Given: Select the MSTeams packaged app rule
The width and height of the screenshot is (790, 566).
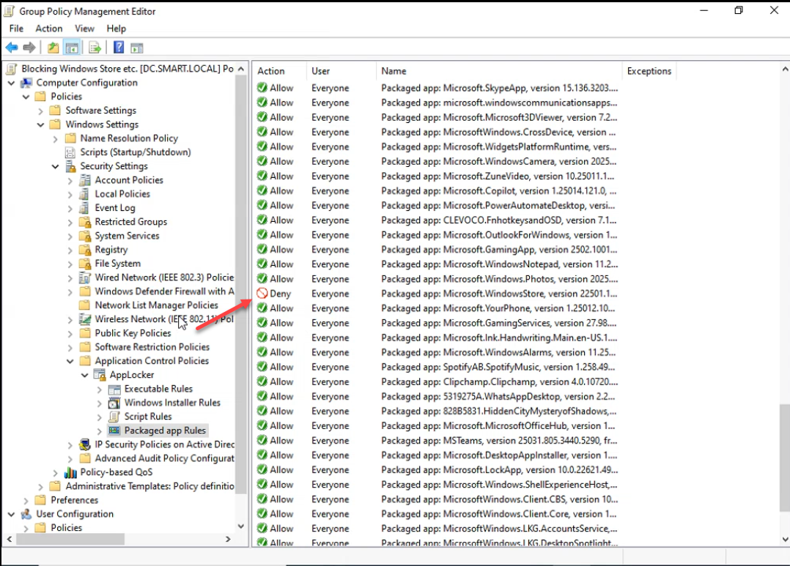Looking at the screenshot, I should tap(438, 440).
